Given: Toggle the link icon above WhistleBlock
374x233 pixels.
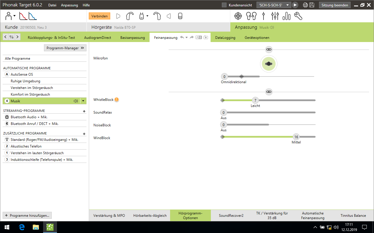Looking at the screenshot, I should [269, 92].
